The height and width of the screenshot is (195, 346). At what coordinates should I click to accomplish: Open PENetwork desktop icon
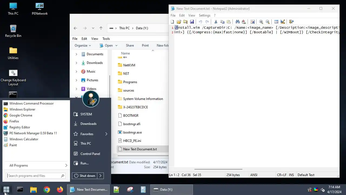coord(40,9)
